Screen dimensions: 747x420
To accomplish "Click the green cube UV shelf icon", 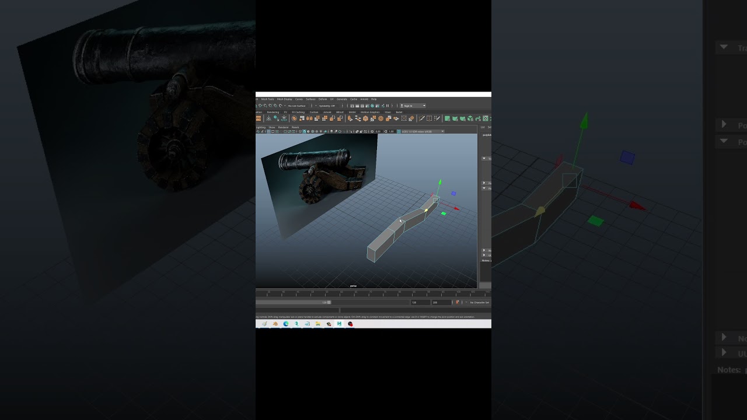I will click(x=470, y=118).
